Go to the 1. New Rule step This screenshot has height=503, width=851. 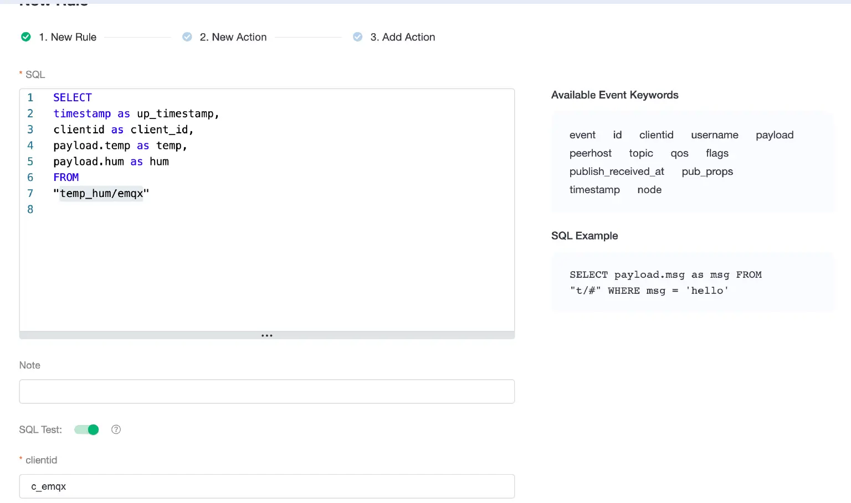tap(68, 37)
